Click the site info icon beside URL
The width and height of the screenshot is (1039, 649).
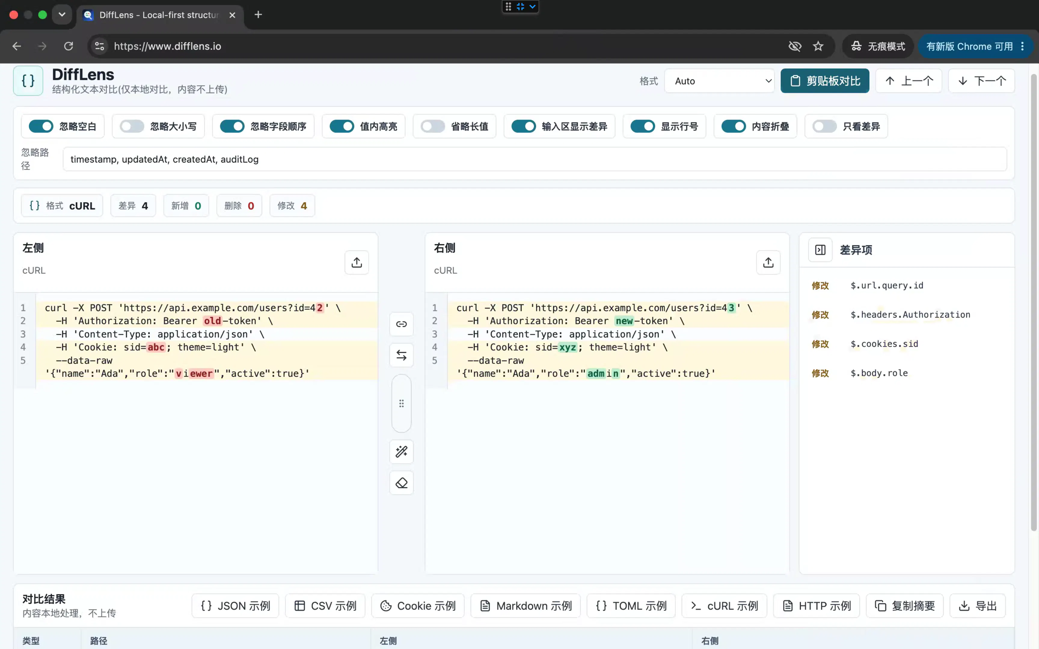tap(100, 46)
